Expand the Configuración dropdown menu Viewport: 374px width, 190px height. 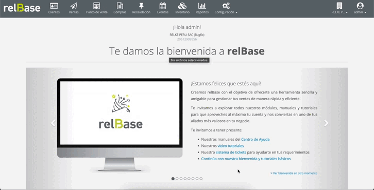(x=226, y=12)
